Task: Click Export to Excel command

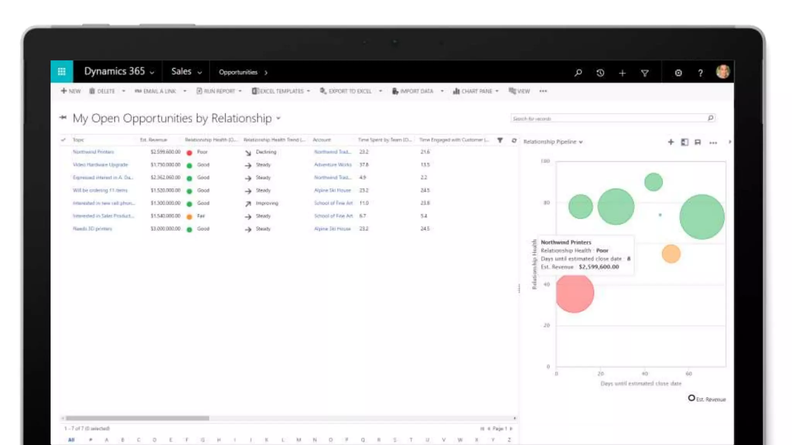Action: coord(350,91)
